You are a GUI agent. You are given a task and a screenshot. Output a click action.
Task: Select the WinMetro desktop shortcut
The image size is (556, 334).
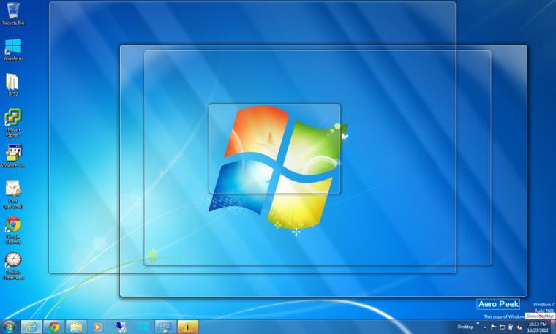coord(13,50)
